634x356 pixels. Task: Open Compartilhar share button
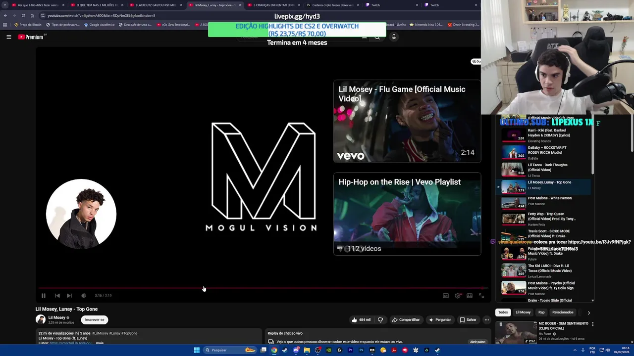[406, 320]
